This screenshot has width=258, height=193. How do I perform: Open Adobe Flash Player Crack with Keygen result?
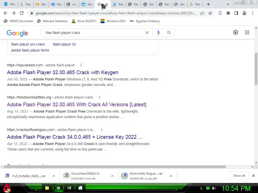tap(62, 72)
